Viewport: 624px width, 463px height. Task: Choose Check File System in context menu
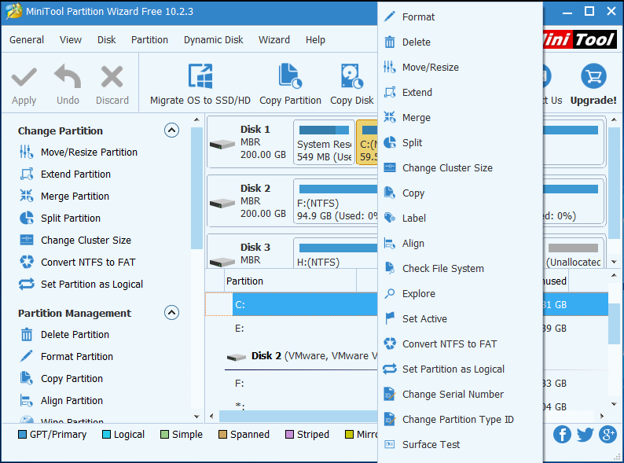pos(460,268)
